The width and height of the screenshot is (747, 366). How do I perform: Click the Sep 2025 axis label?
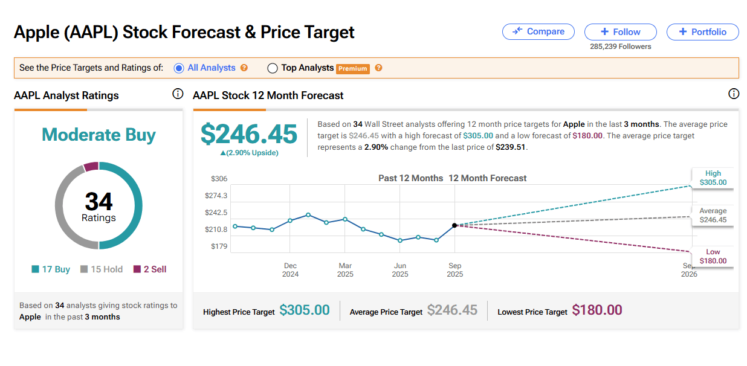pyautogui.click(x=455, y=270)
